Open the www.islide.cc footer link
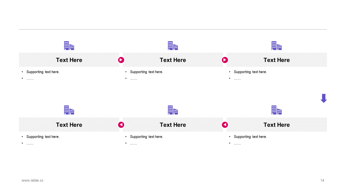This screenshot has width=346, height=195. coord(32,180)
